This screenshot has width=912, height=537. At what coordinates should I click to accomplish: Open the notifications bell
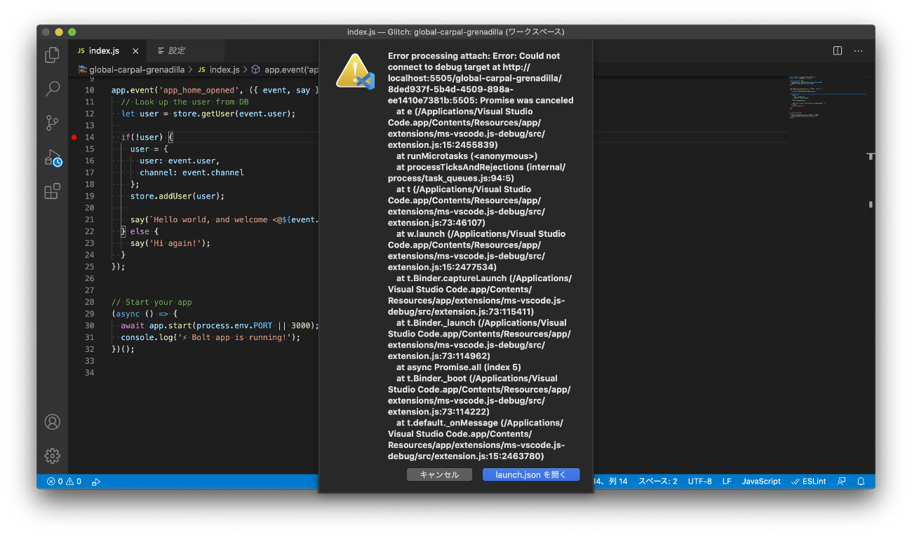861,482
